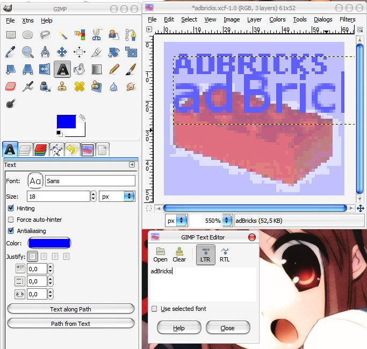Open the Xtns menu in toolbox
This screenshot has height=349, width=367.
(28, 20)
